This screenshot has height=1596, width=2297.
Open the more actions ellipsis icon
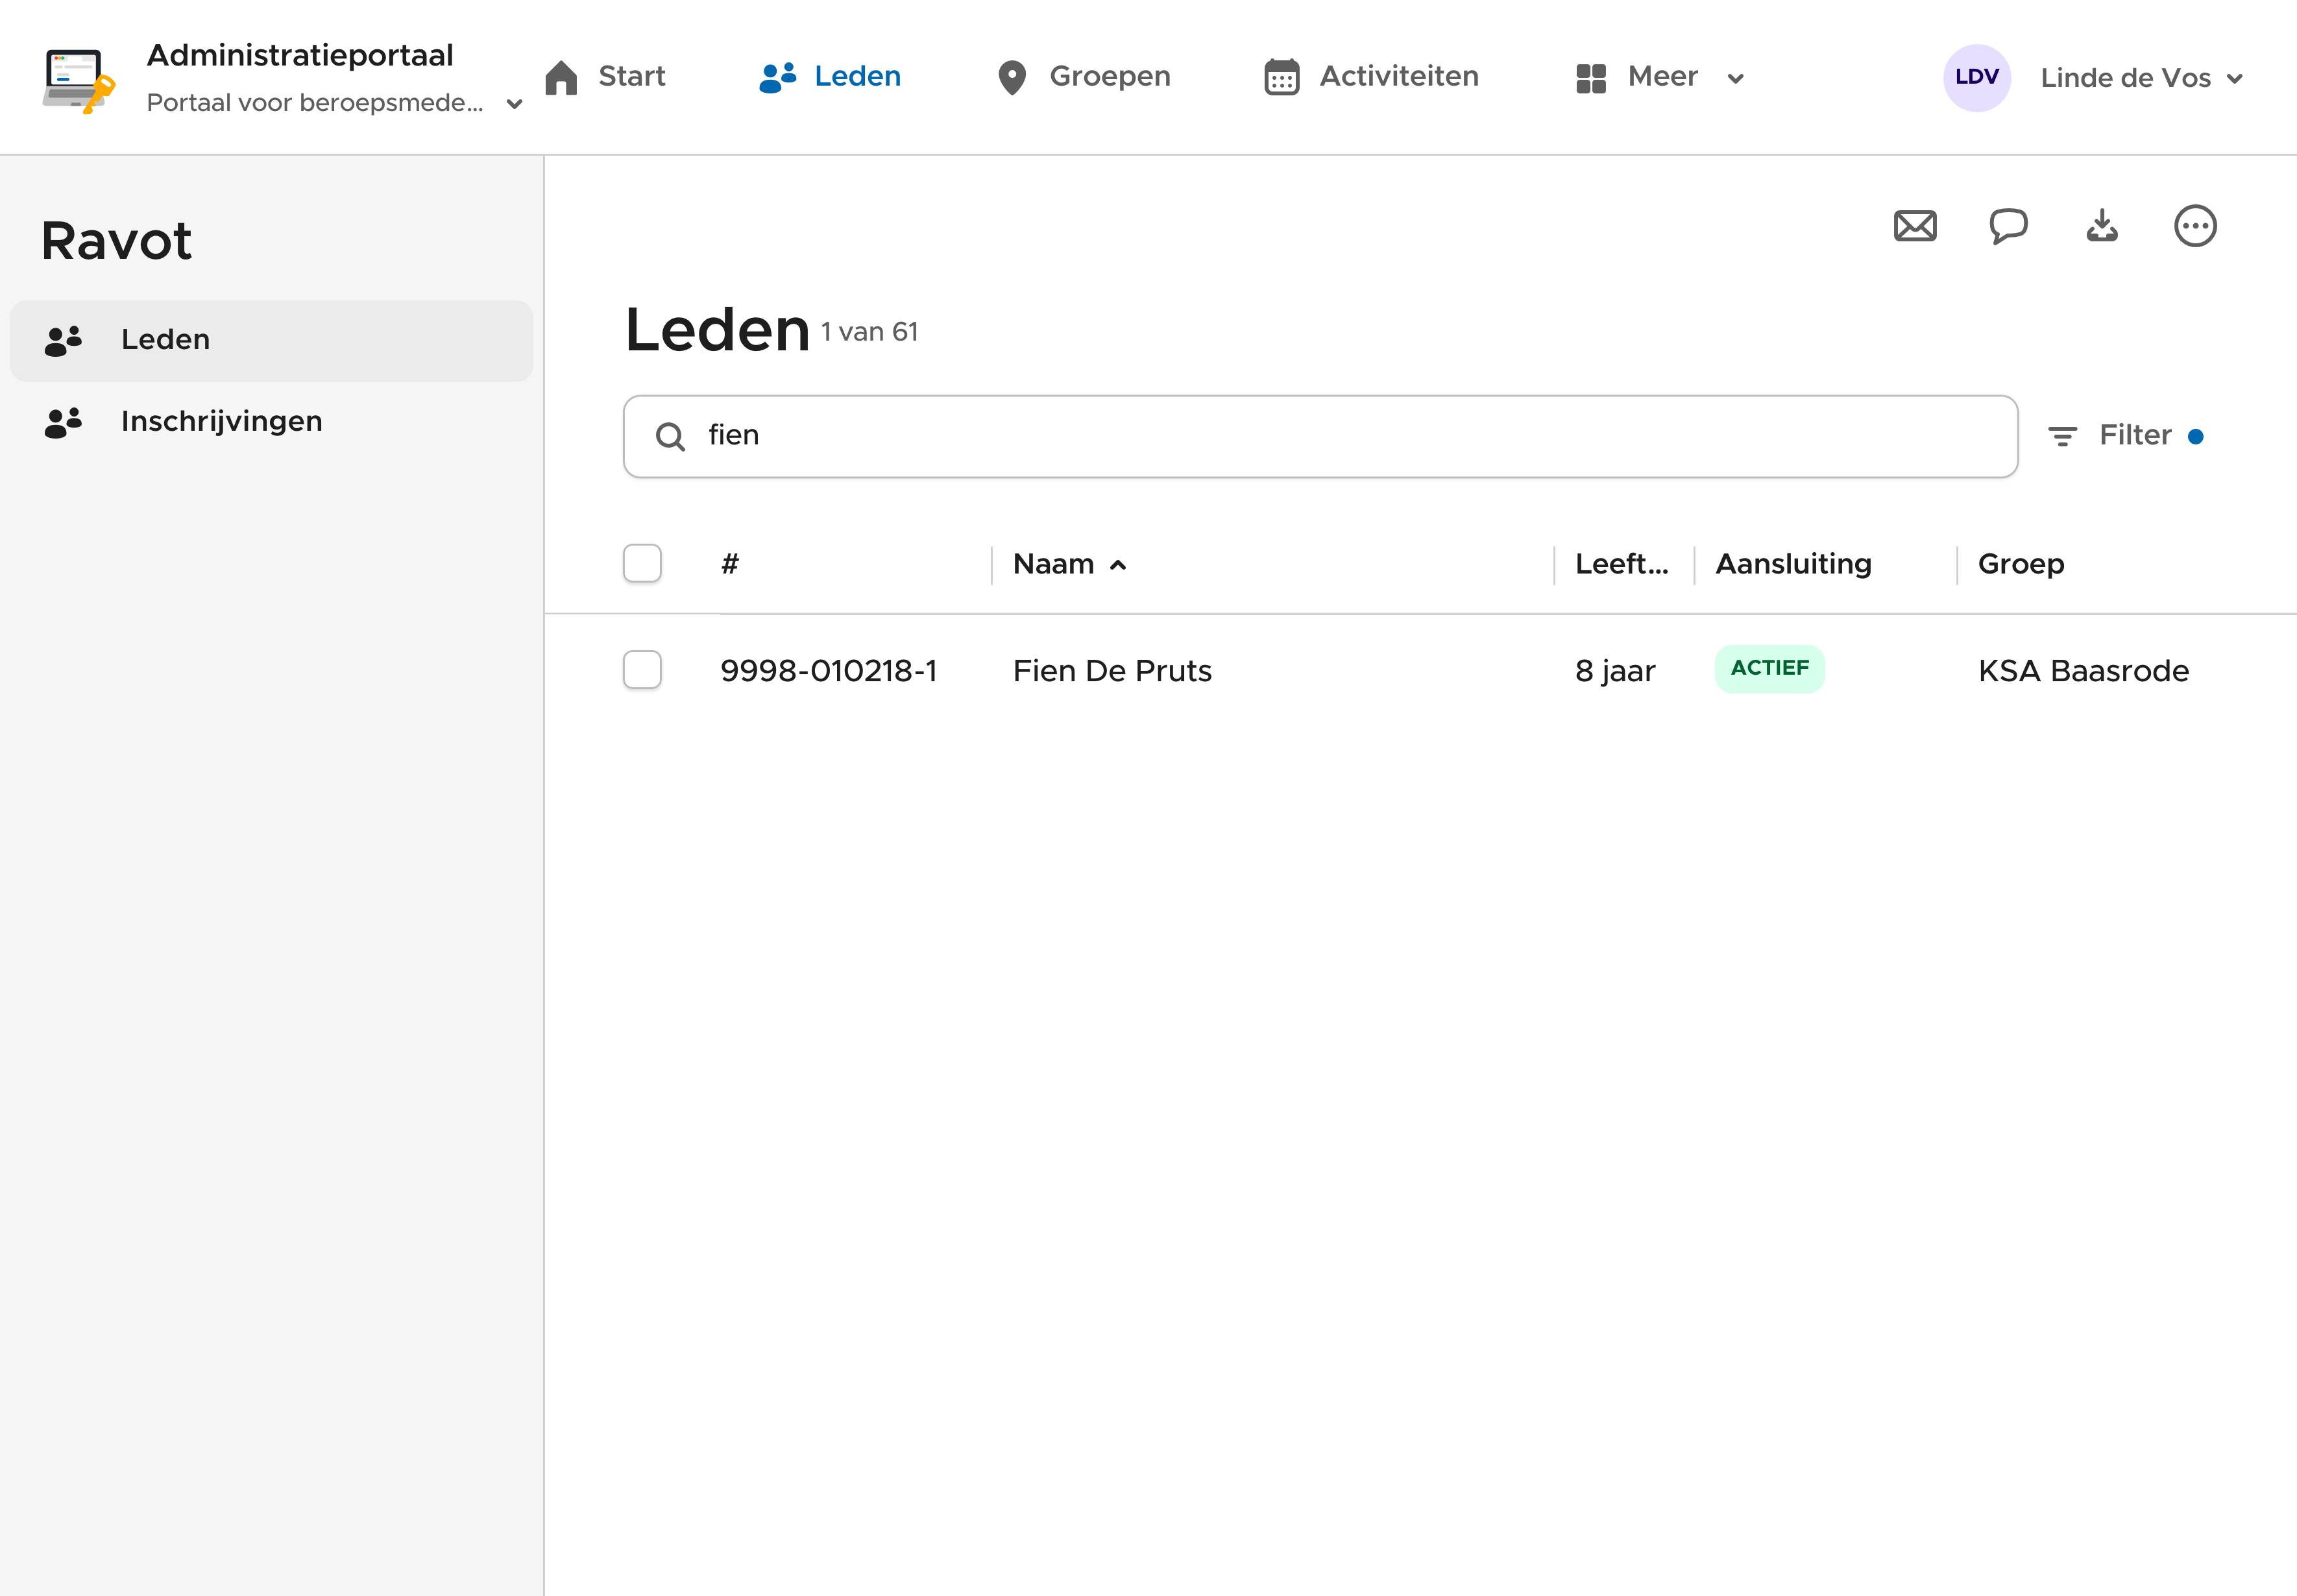[2194, 226]
